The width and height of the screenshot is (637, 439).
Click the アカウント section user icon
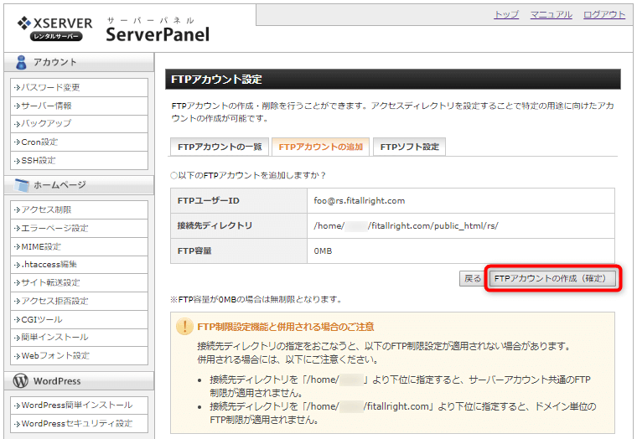click(21, 62)
